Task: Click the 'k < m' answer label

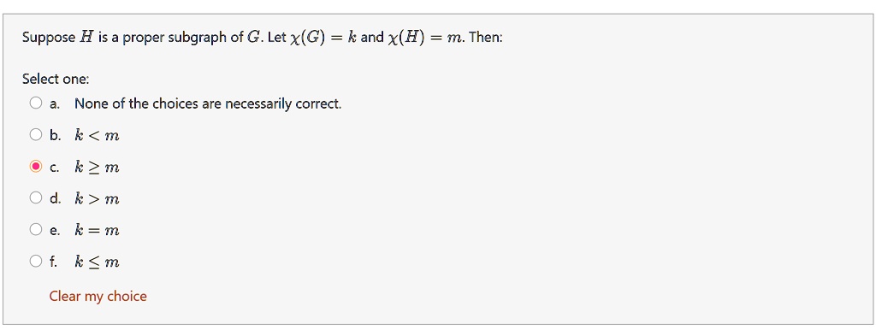Action: tap(98, 135)
